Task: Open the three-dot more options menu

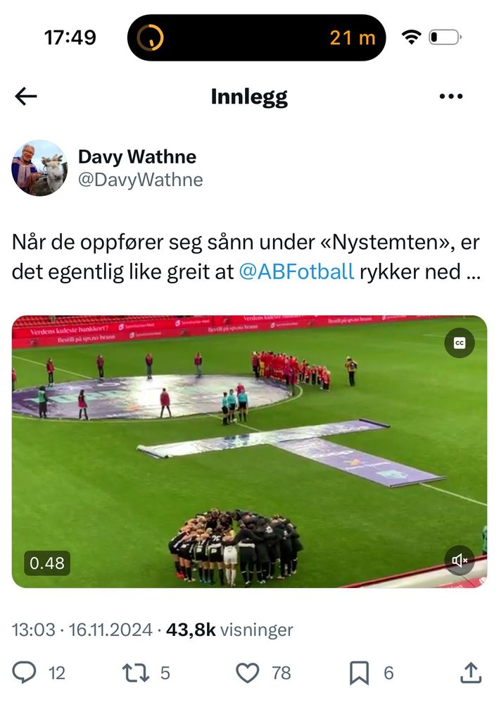Action: (x=451, y=96)
